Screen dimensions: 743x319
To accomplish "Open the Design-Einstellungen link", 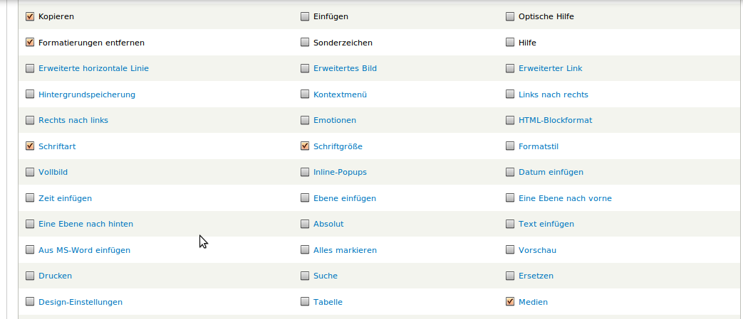I will [x=80, y=302].
